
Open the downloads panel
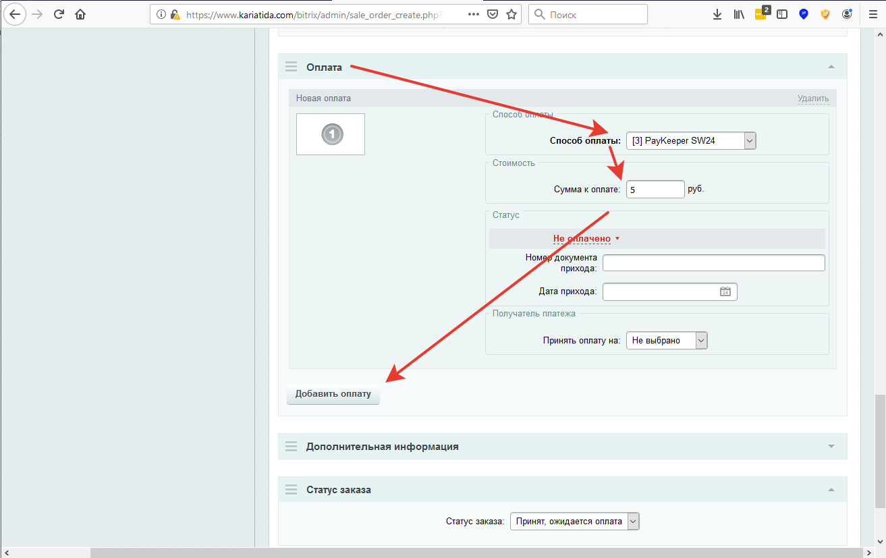[x=717, y=14]
